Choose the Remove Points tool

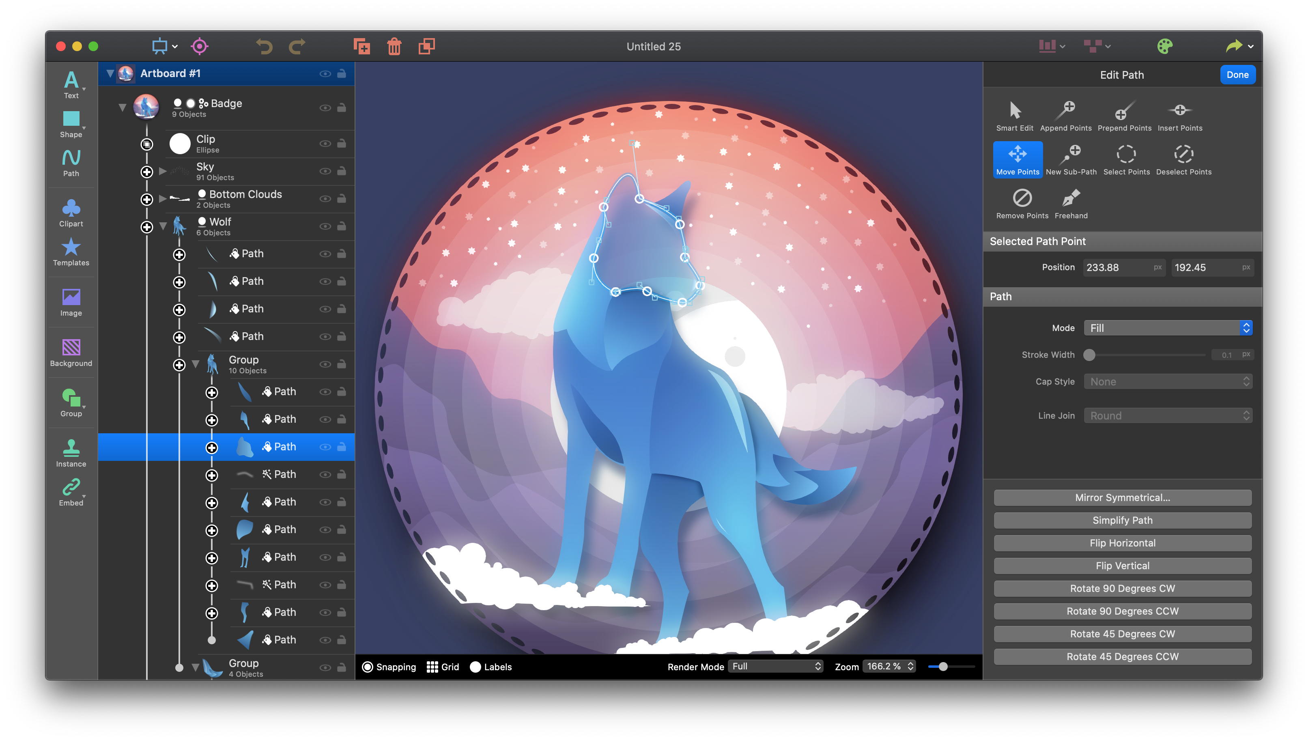pos(1022,203)
